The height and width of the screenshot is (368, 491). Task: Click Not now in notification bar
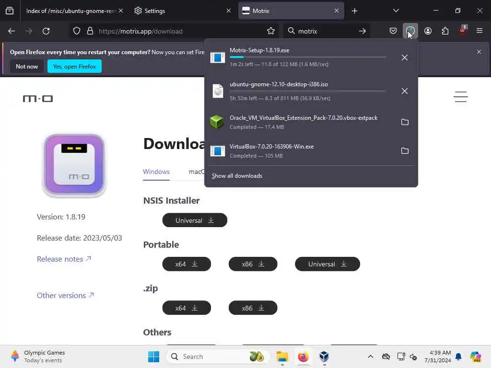coord(27,66)
